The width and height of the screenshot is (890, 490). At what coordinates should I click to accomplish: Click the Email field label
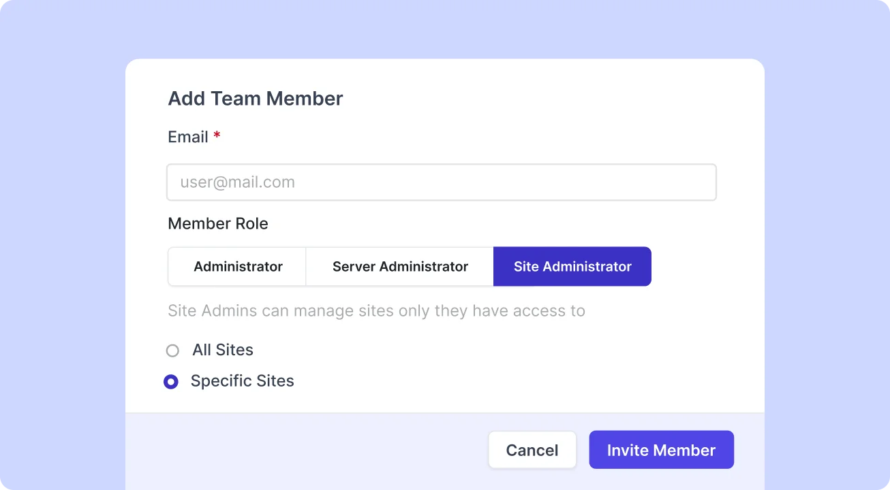coord(188,137)
